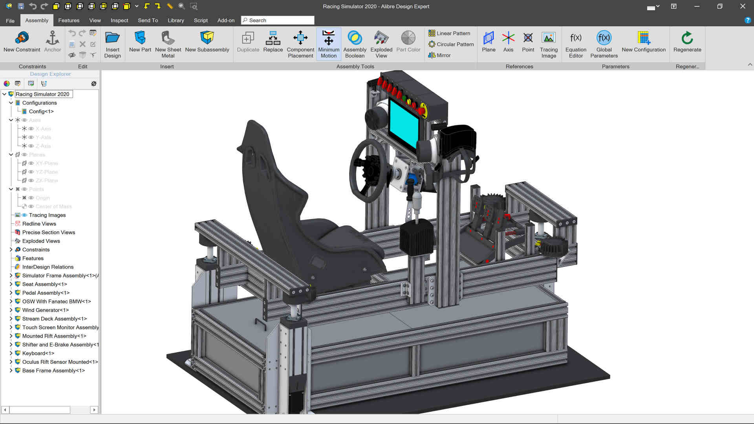Open the Exploded View tool
The image size is (754, 424).
tap(381, 43)
